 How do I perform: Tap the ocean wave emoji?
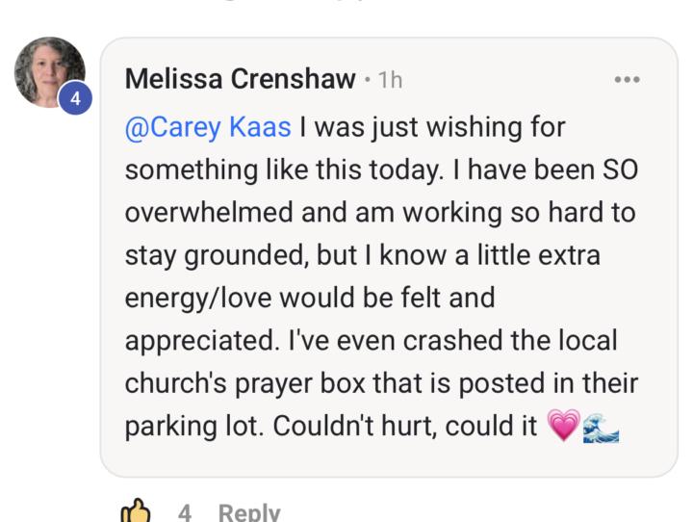(601, 428)
